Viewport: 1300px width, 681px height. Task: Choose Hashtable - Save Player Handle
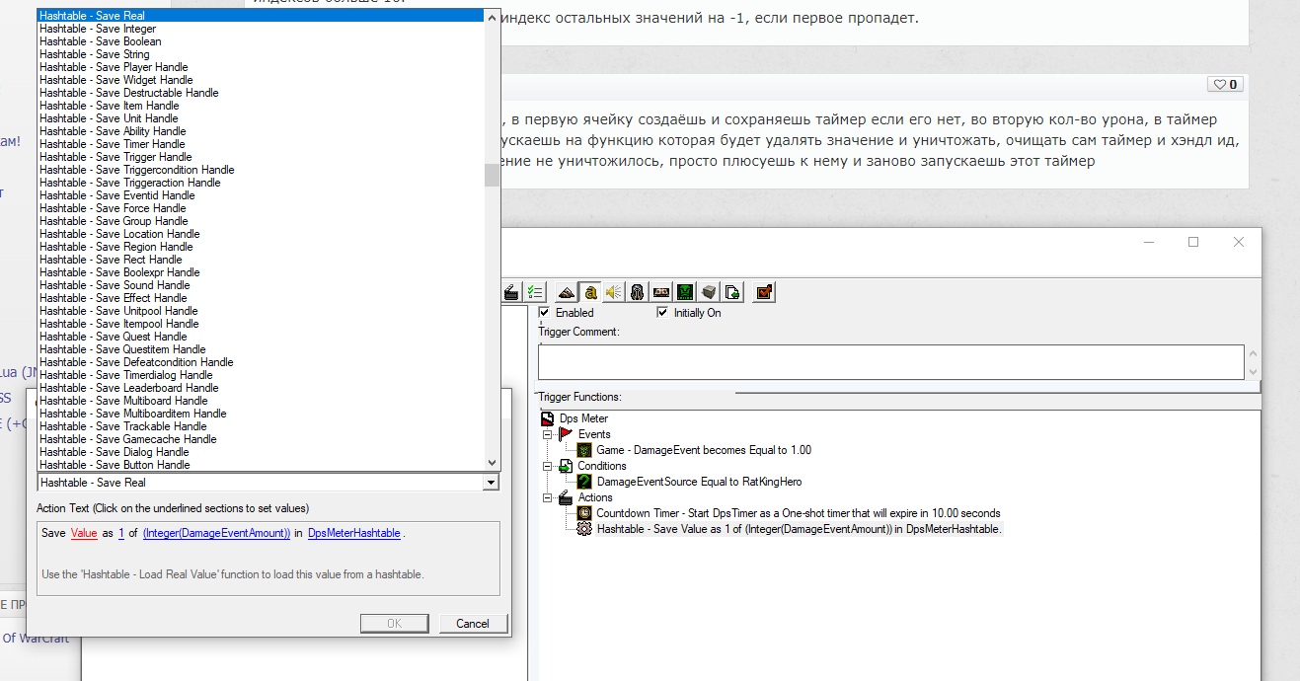261,67
